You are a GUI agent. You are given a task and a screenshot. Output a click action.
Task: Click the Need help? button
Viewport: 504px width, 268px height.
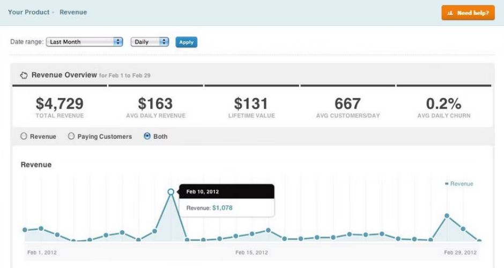point(468,13)
